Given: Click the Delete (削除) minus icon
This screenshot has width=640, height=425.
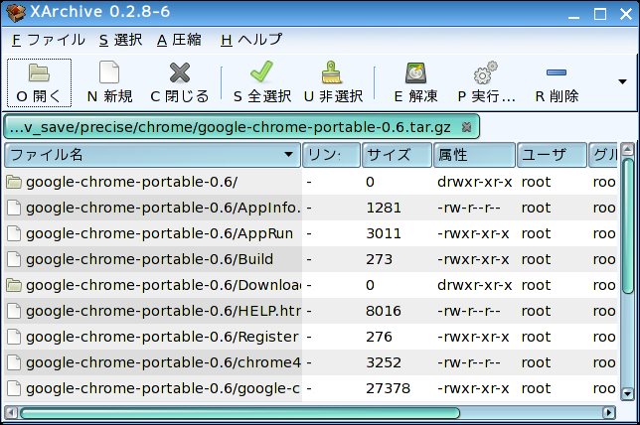Looking at the screenshot, I should tap(557, 72).
